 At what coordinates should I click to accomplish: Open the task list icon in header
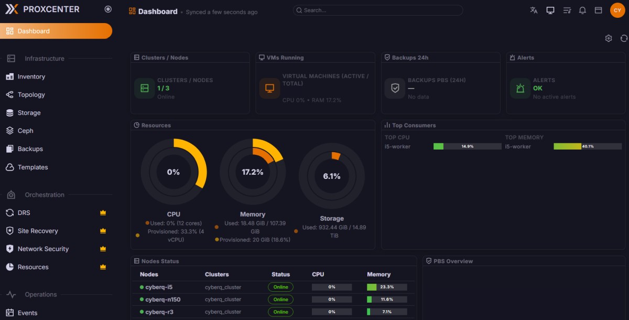pyautogui.click(x=567, y=10)
